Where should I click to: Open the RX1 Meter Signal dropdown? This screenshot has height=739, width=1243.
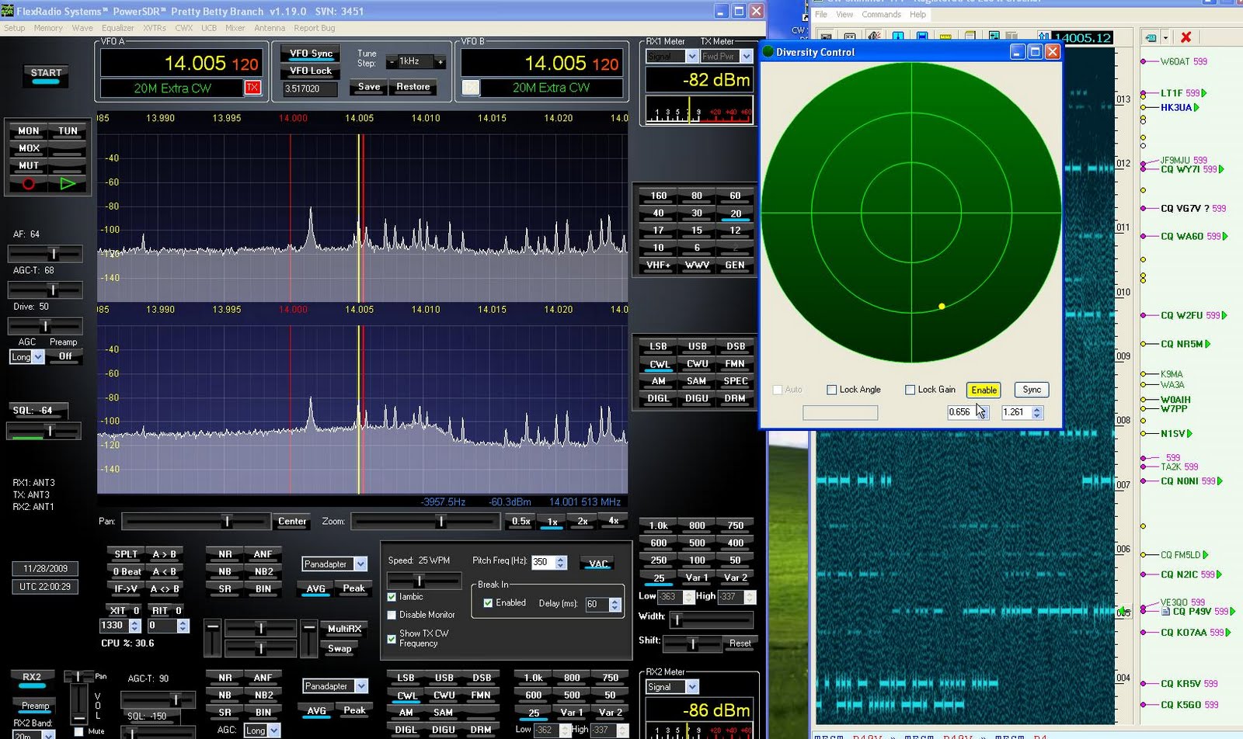[691, 57]
